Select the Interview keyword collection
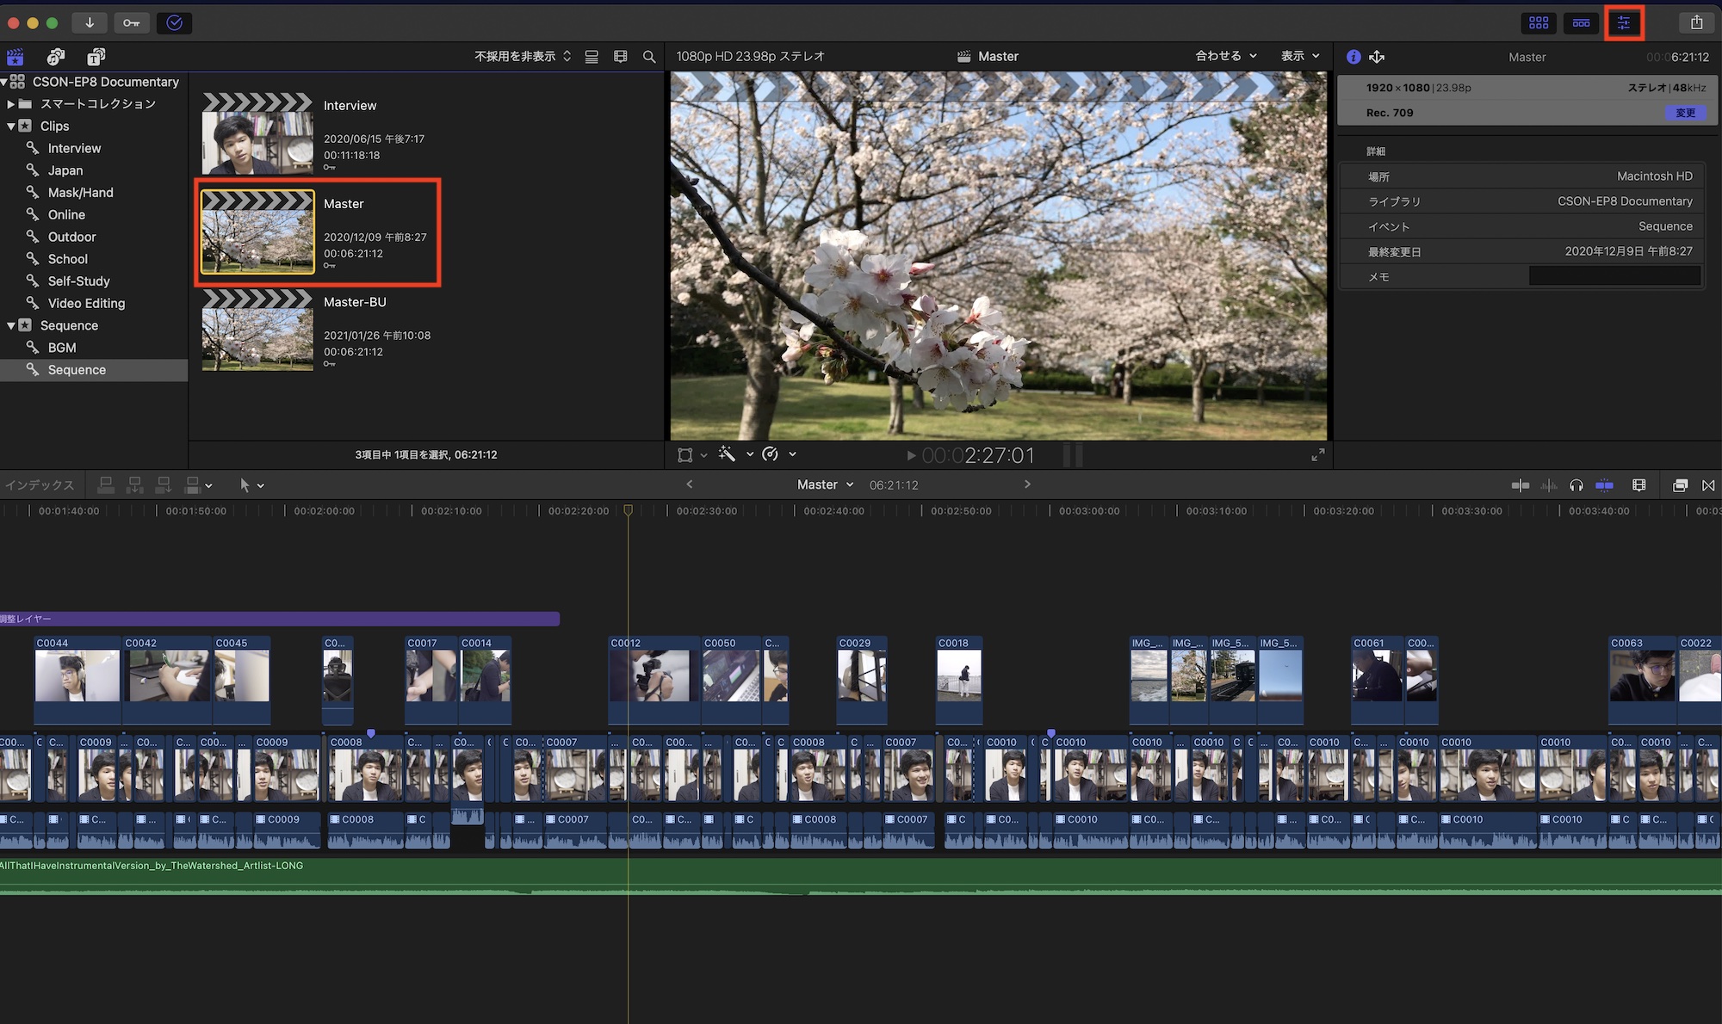Screen dimensions: 1722x1024 coord(74,148)
